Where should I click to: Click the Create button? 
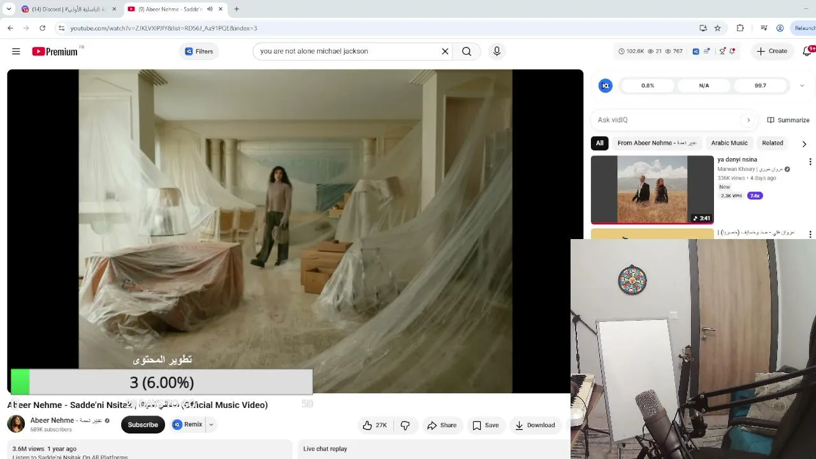tap(772, 51)
